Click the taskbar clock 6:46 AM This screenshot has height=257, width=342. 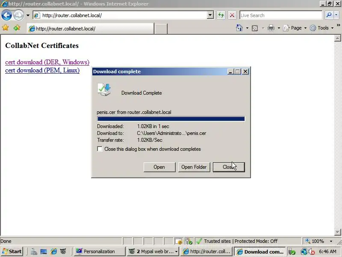[x=327, y=251]
